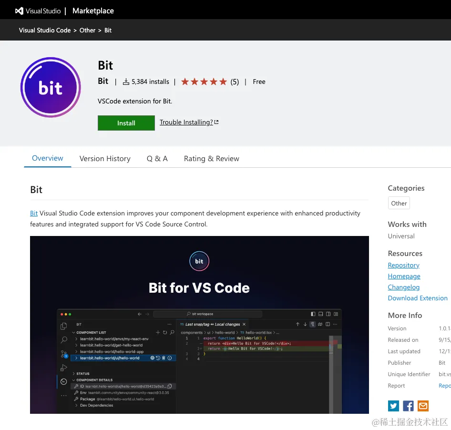Open the Bit for VS Code preview image
451x430 pixels.
[199, 325]
